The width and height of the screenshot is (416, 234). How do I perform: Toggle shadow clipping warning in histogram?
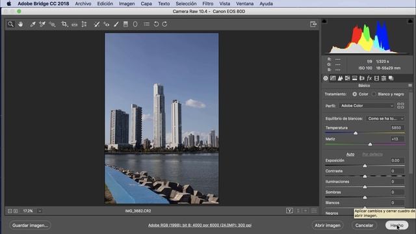click(x=324, y=21)
